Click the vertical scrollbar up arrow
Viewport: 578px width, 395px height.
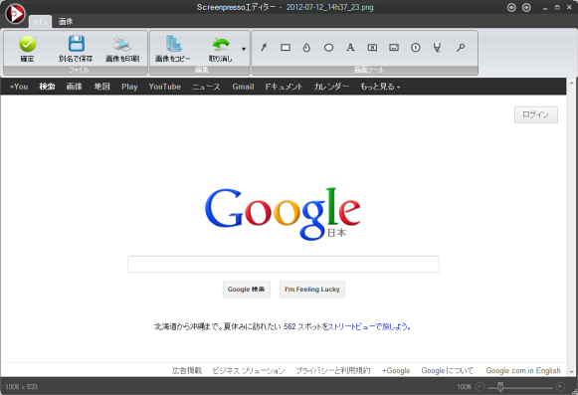(572, 84)
